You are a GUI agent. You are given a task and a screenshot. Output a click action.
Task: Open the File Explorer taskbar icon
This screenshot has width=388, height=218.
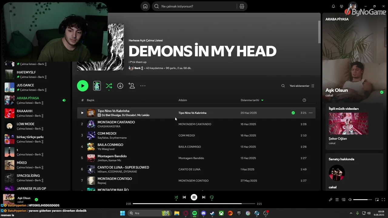tap(177, 213)
